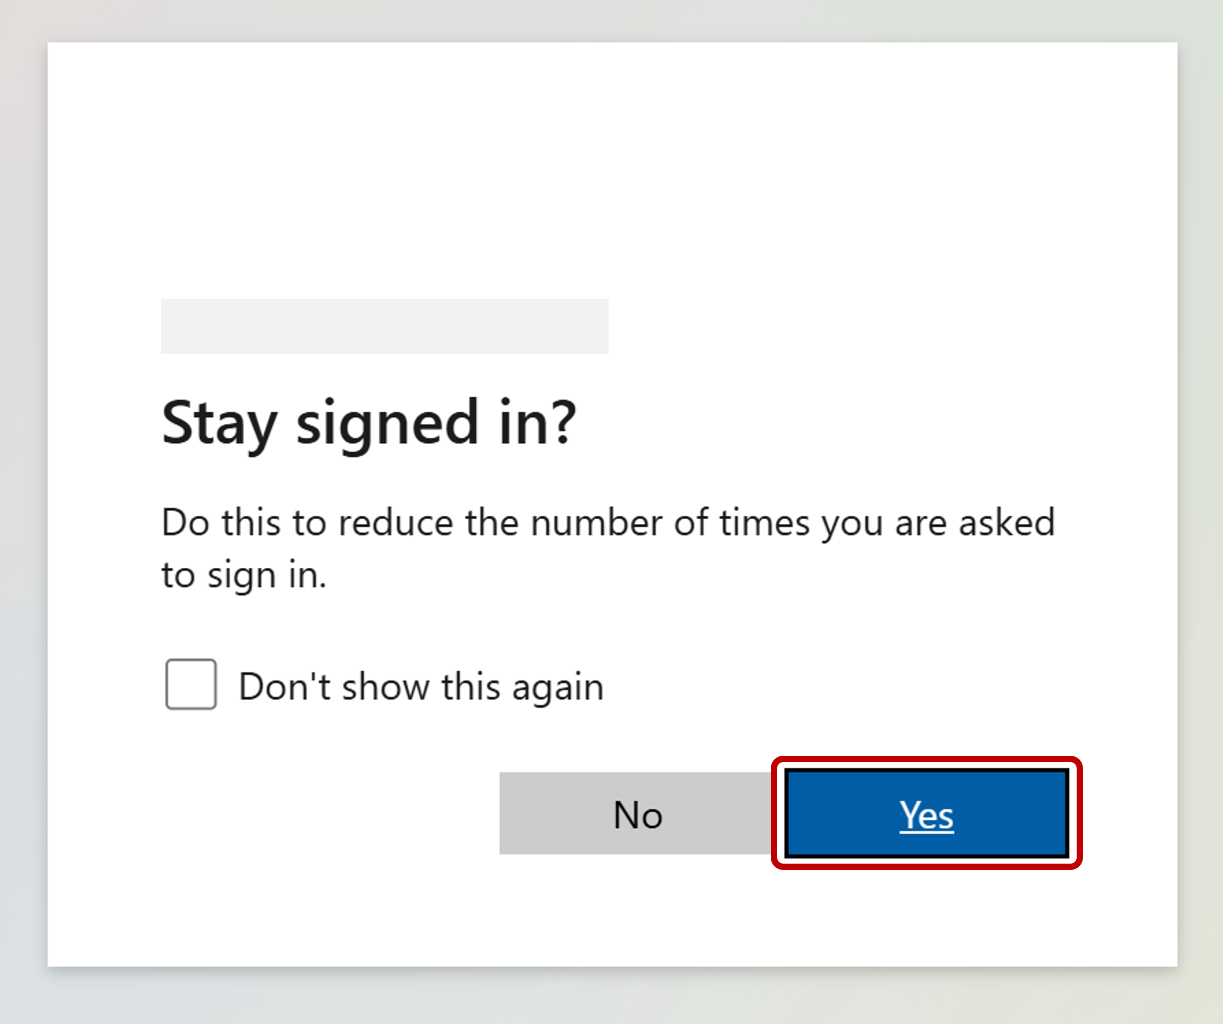Image resolution: width=1223 pixels, height=1024 pixels.
Task: Click the "Do this to reduce" description text
Action: pos(608,522)
